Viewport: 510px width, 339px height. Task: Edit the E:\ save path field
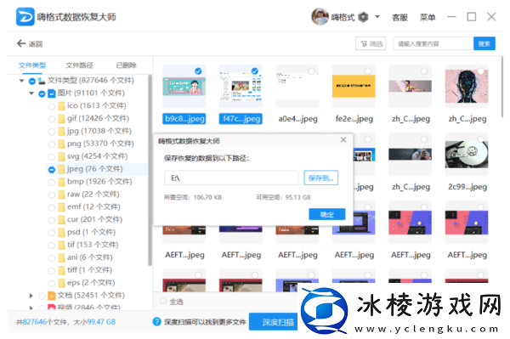click(231, 178)
